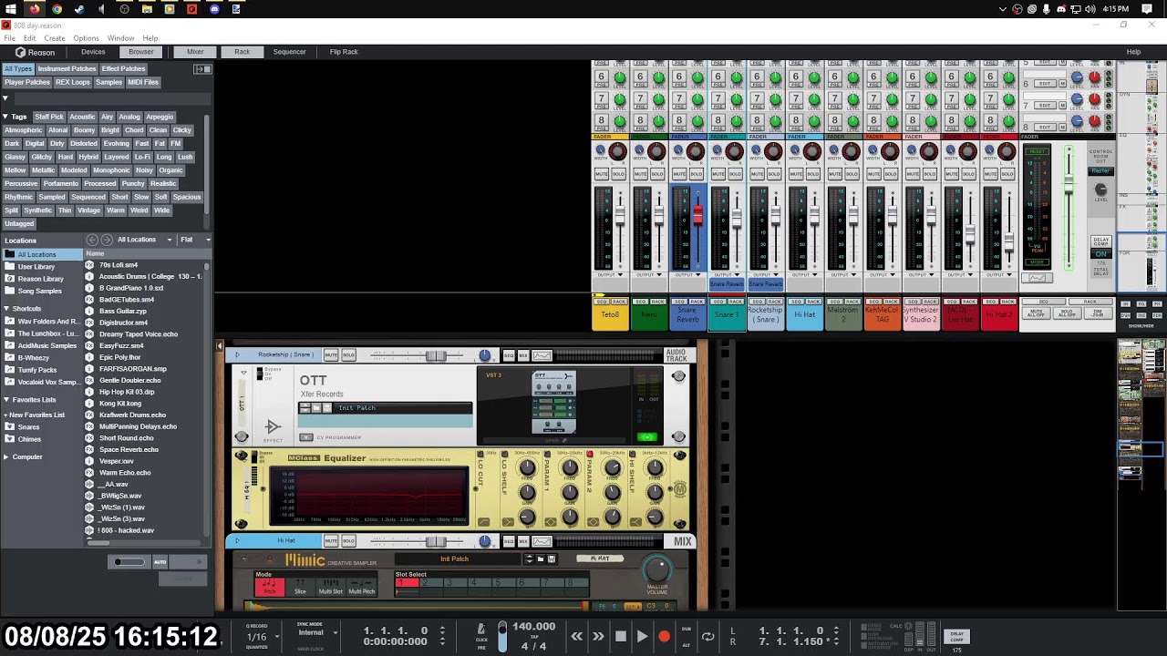Screen dimensions: 1167x656
Task: Open the File menu
Action: [9, 38]
